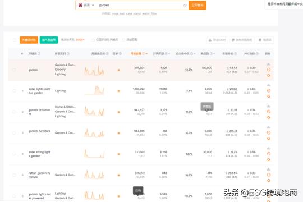Tick checkbox for solar lights outdoor garden
This screenshot has height=202, width=303.
(x=14, y=91)
